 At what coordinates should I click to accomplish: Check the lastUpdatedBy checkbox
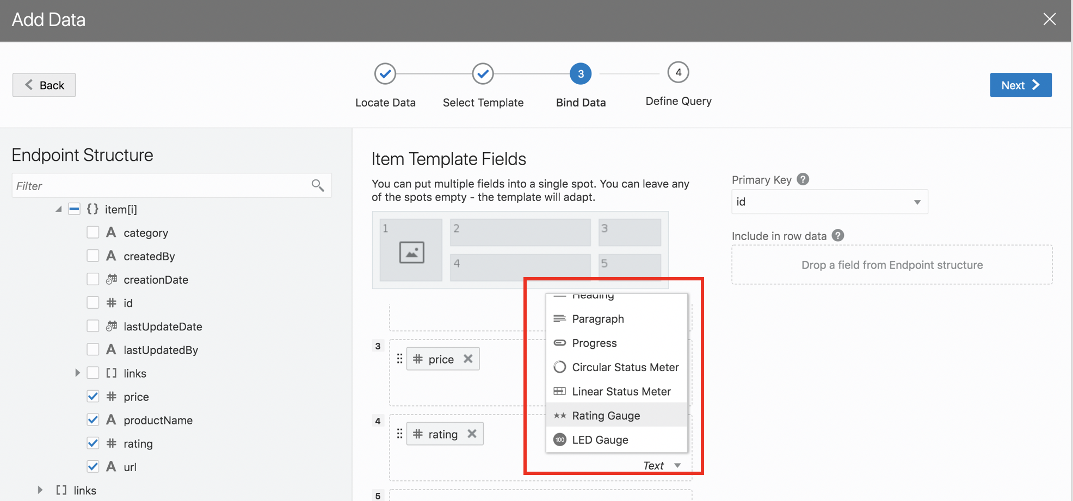point(93,349)
